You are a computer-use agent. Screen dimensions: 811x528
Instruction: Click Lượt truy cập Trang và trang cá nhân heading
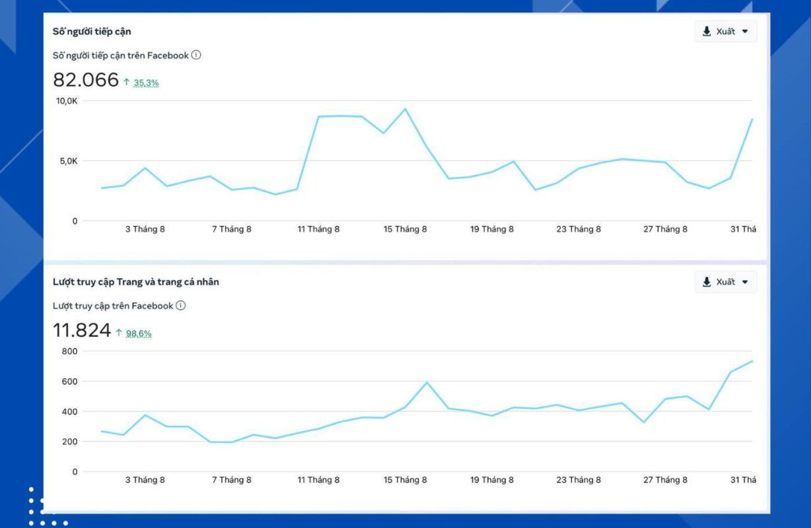tap(136, 282)
